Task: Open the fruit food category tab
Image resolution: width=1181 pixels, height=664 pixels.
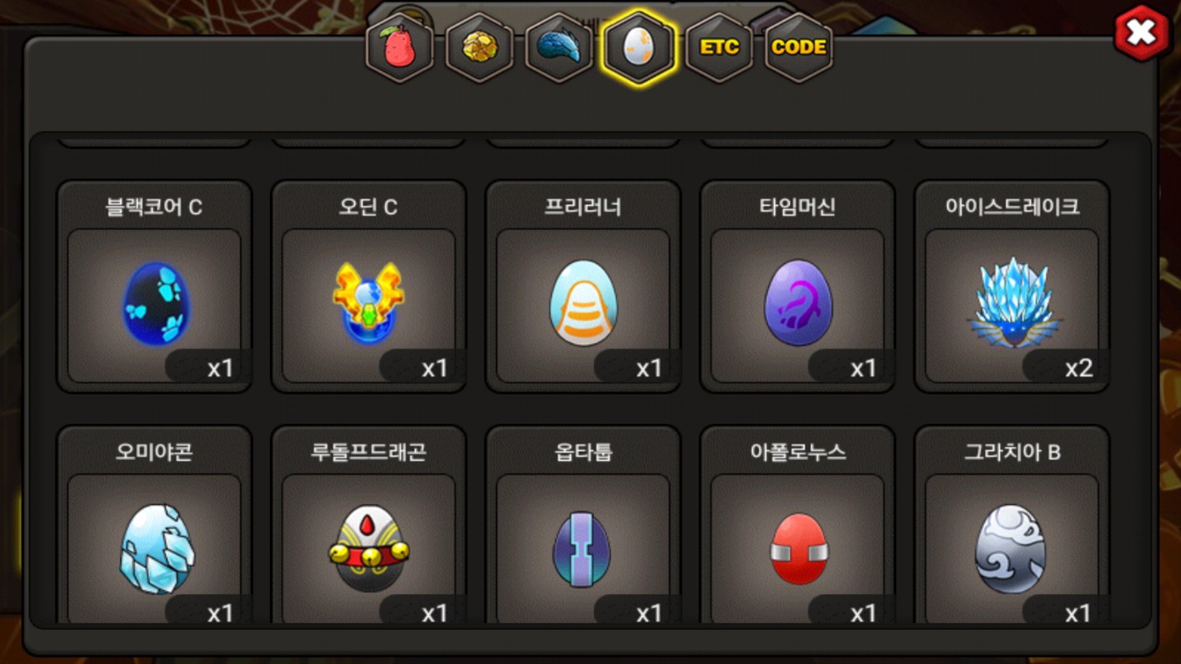Action: [x=400, y=47]
